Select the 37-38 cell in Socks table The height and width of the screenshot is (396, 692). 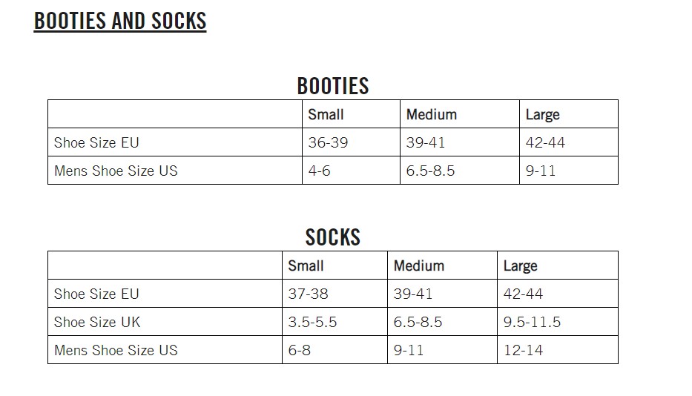(x=308, y=294)
